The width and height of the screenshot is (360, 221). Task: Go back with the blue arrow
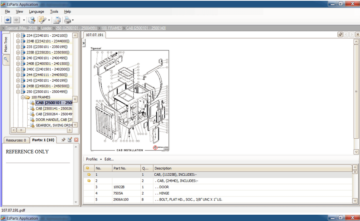8,20
